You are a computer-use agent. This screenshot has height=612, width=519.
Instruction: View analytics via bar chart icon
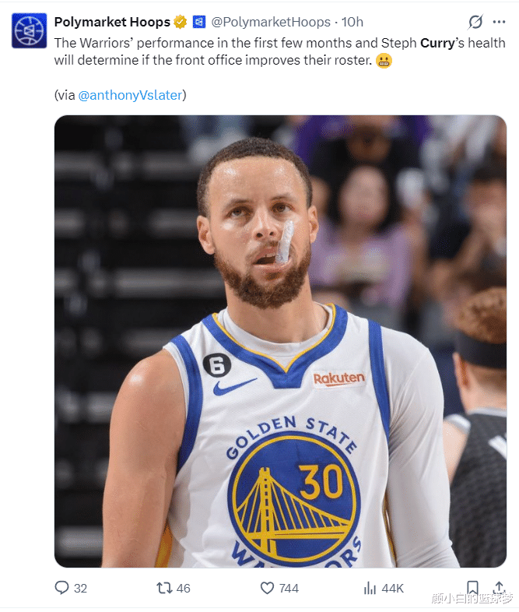pyautogui.click(x=370, y=588)
